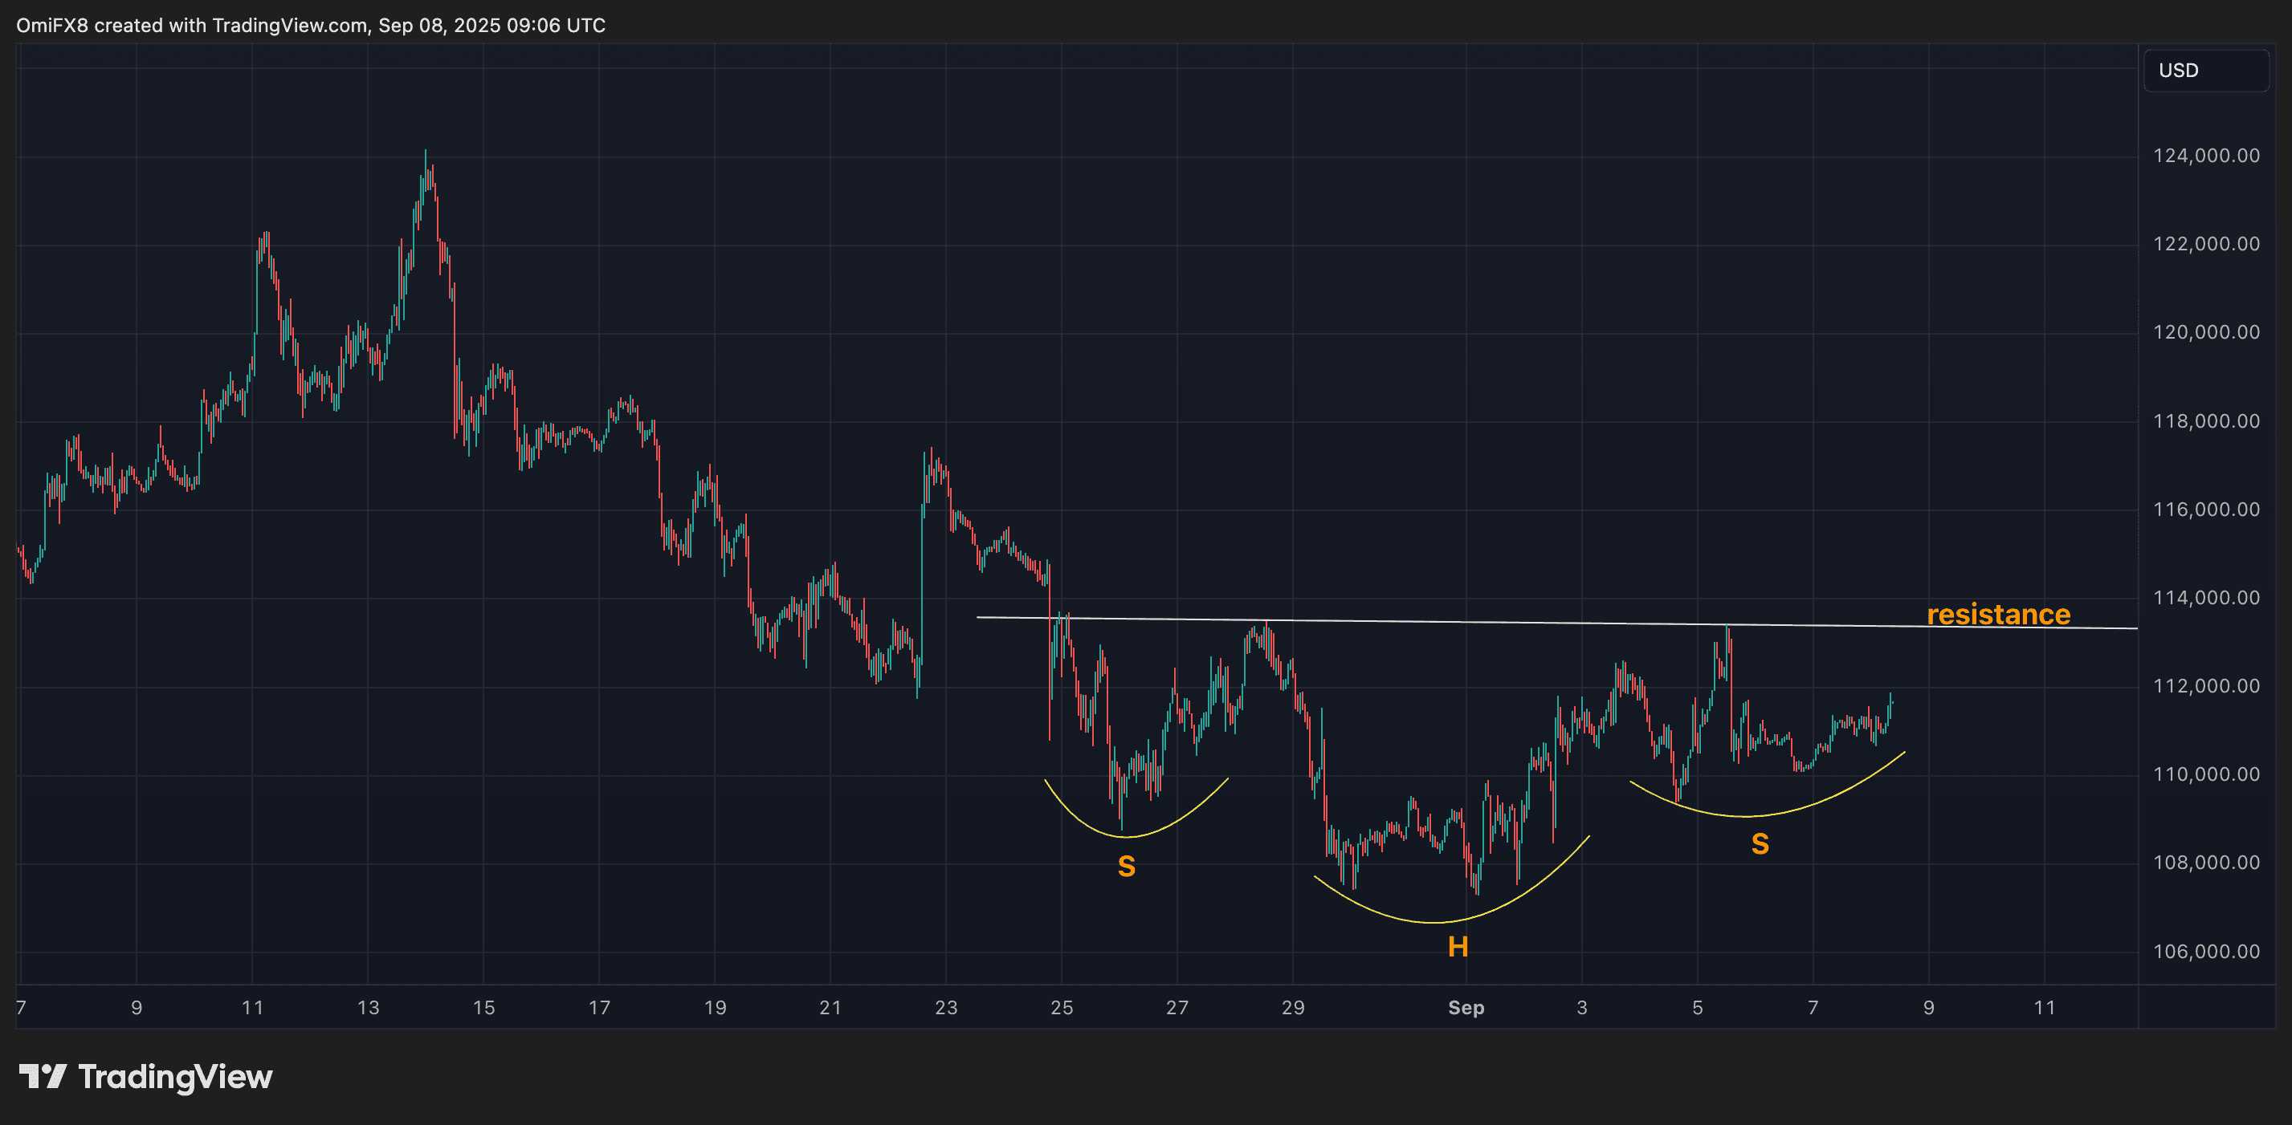Select the left 'S' shoulder label
Image resolution: width=2292 pixels, height=1125 pixels.
[1127, 865]
